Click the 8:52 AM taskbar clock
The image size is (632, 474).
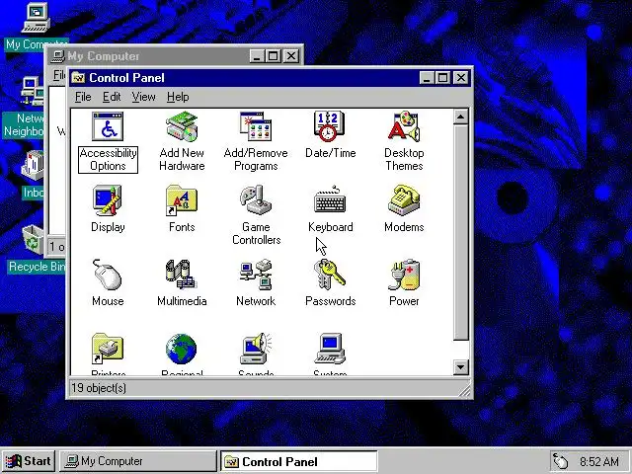[x=599, y=461]
